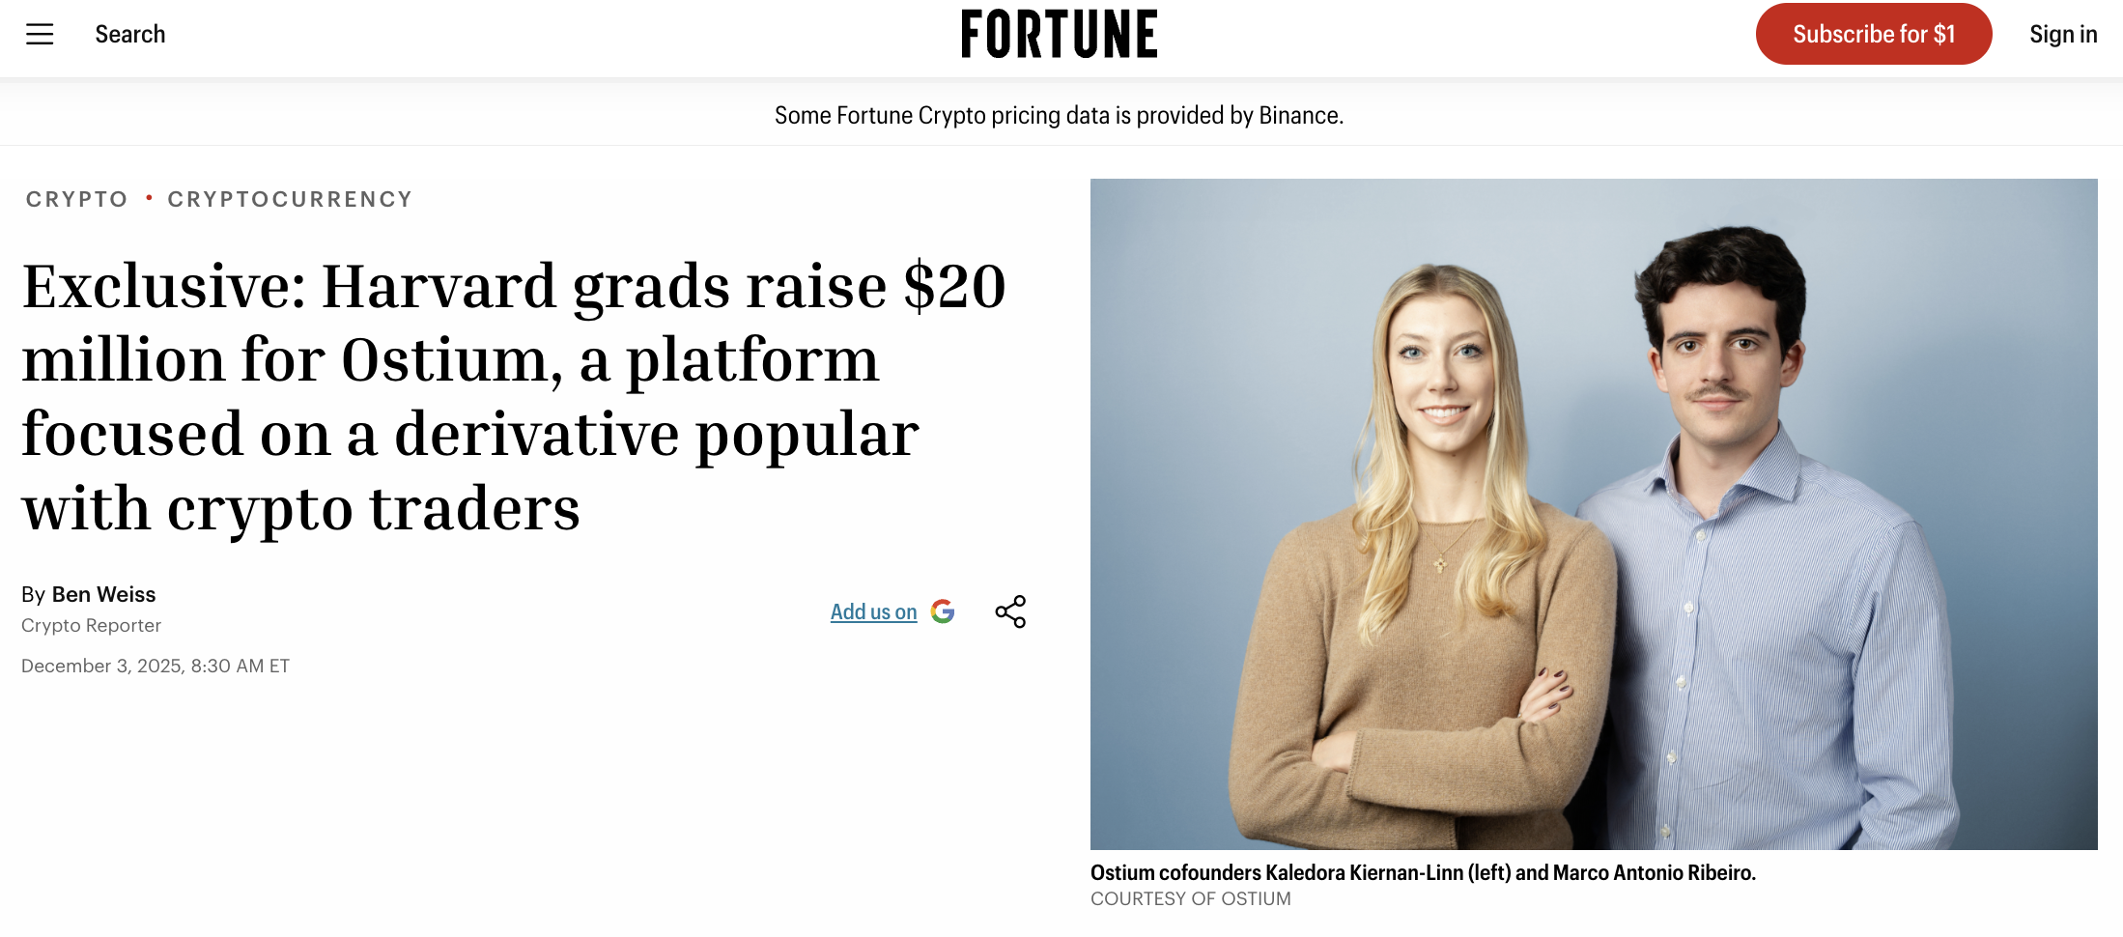The height and width of the screenshot is (937, 2123).
Task: Click the Sign in link
Action: coord(2063,35)
